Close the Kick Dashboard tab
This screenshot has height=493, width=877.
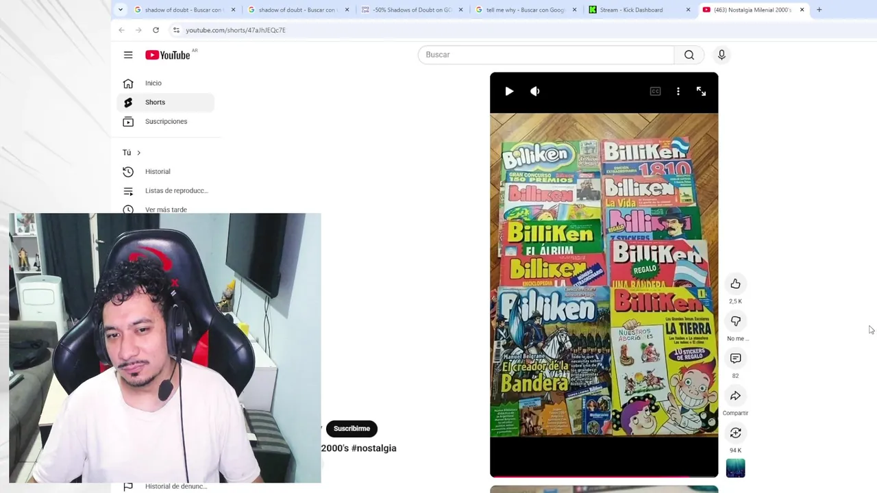[x=688, y=10]
